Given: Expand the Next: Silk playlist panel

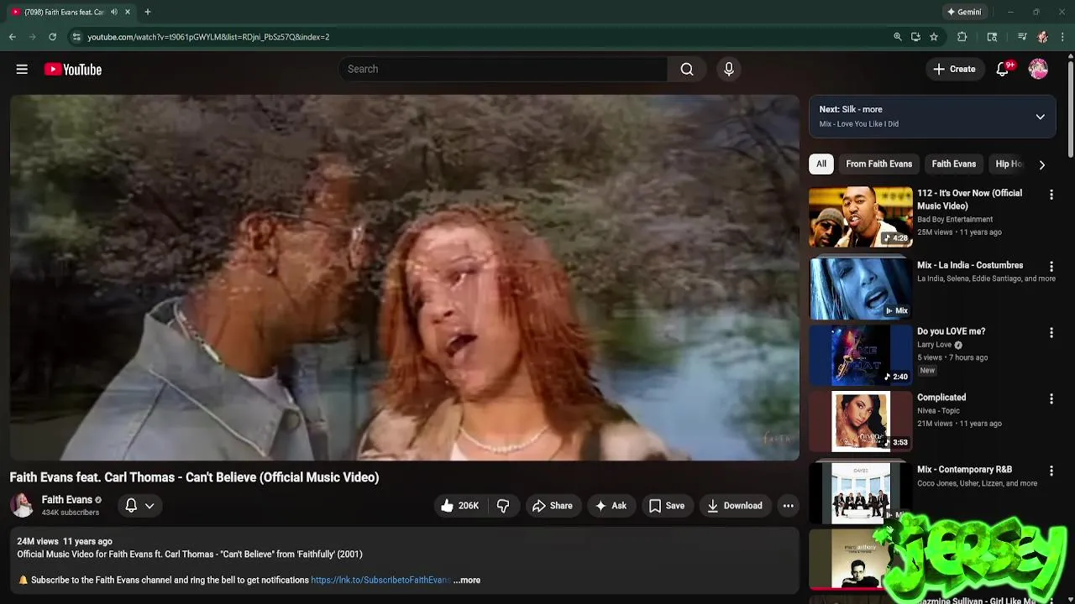Looking at the screenshot, I should (1040, 117).
